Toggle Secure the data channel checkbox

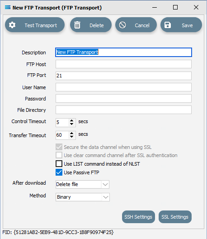59,147
